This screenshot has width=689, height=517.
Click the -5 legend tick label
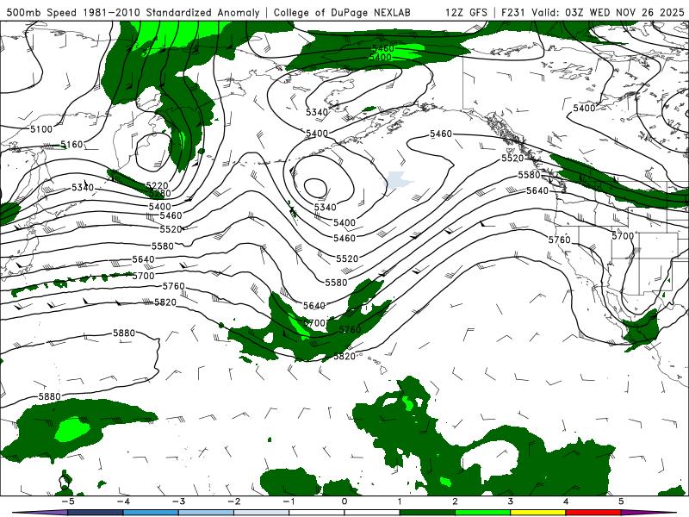[x=68, y=501]
